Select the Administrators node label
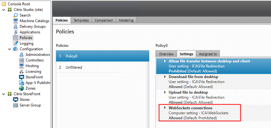Image resolution: width=271 pixels, height=128 pixels. click(x=38, y=55)
